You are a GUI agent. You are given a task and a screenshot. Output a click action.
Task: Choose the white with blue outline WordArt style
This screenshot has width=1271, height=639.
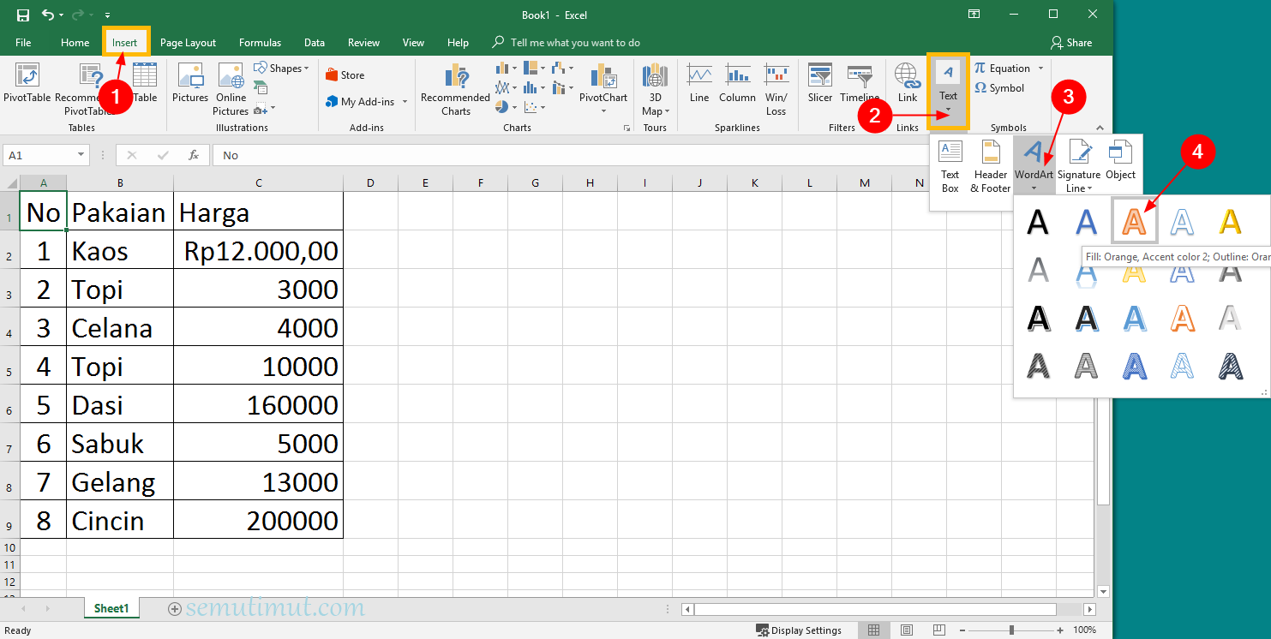tap(1182, 223)
